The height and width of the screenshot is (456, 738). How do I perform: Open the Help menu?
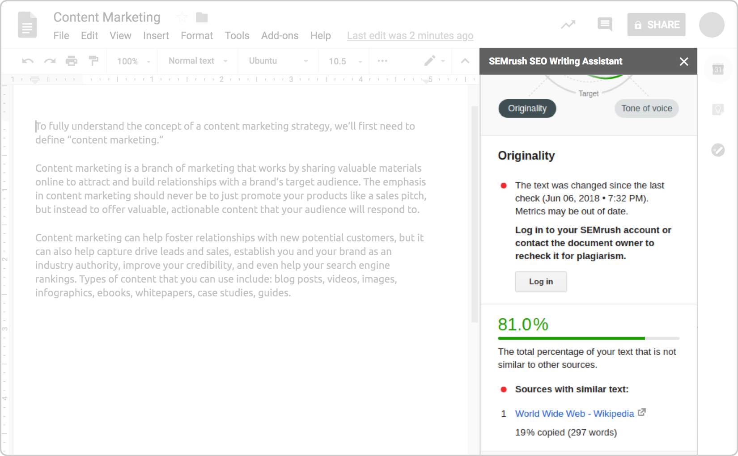point(320,36)
